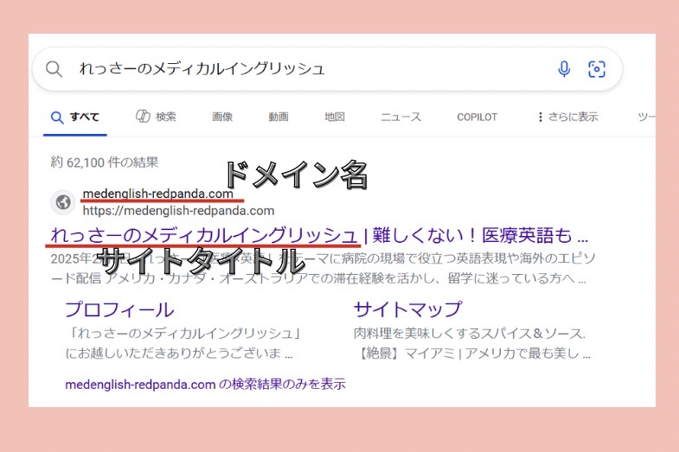Expand the さらに表示 menu
The width and height of the screenshot is (679, 452).
pos(567,117)
